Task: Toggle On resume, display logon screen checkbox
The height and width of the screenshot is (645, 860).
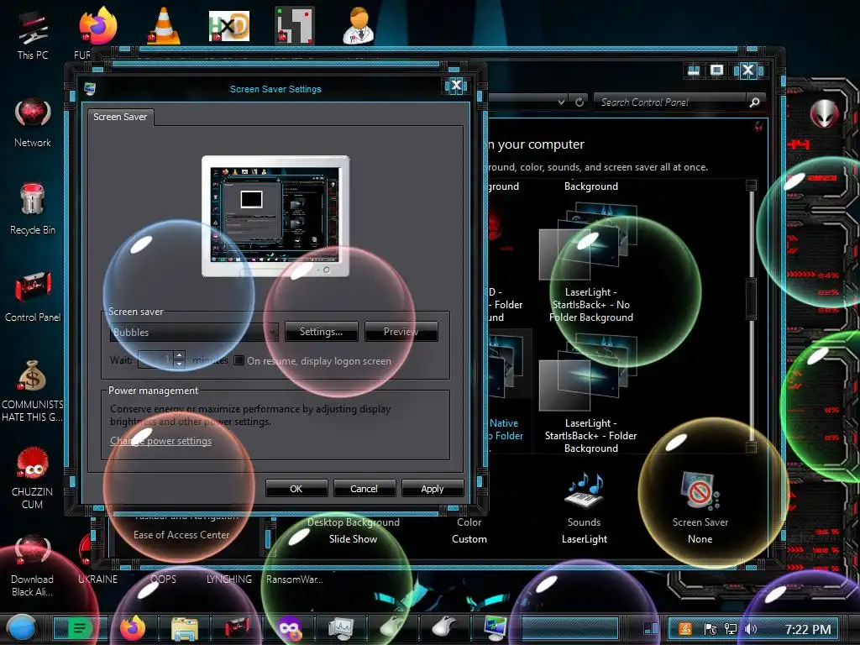Action: coord(239,360)
